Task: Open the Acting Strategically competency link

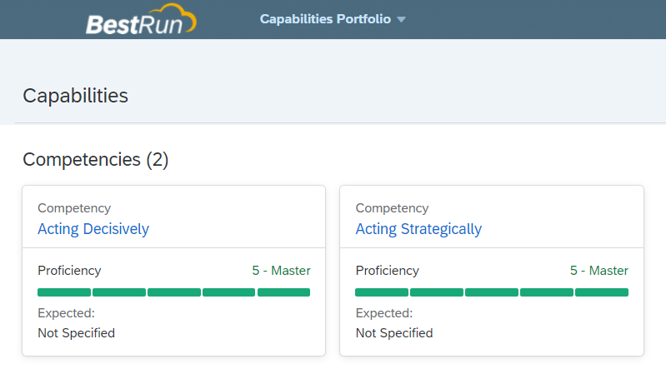Action: click(418, 229)
